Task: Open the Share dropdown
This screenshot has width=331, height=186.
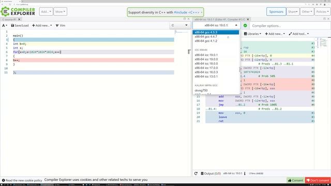Action: pyautogui.click(x=293, y=11)
